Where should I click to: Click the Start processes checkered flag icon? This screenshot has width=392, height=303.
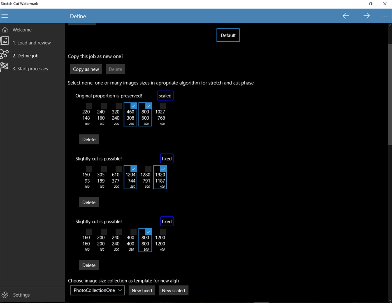coord(4,67)
